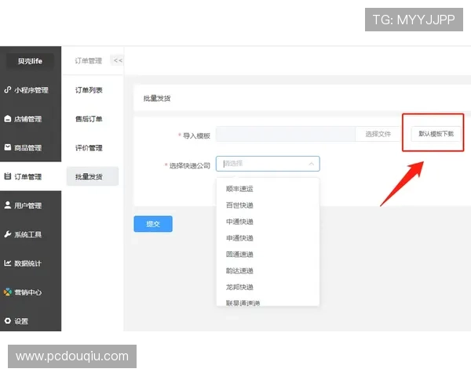Viewport: 471px width, 376px height.
Task: Click the 默认模板下载 button
Action: point(436,134)
